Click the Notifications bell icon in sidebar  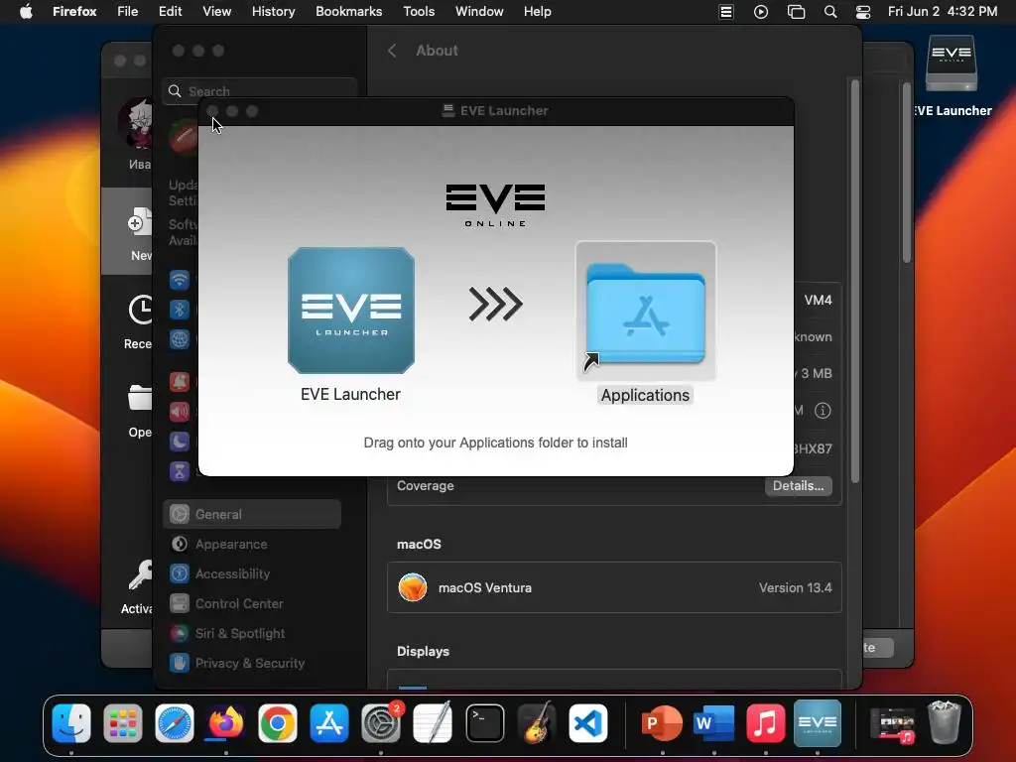[180, 382]
